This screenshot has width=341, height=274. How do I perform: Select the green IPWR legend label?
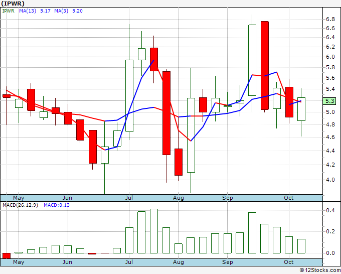click(8, 11)
